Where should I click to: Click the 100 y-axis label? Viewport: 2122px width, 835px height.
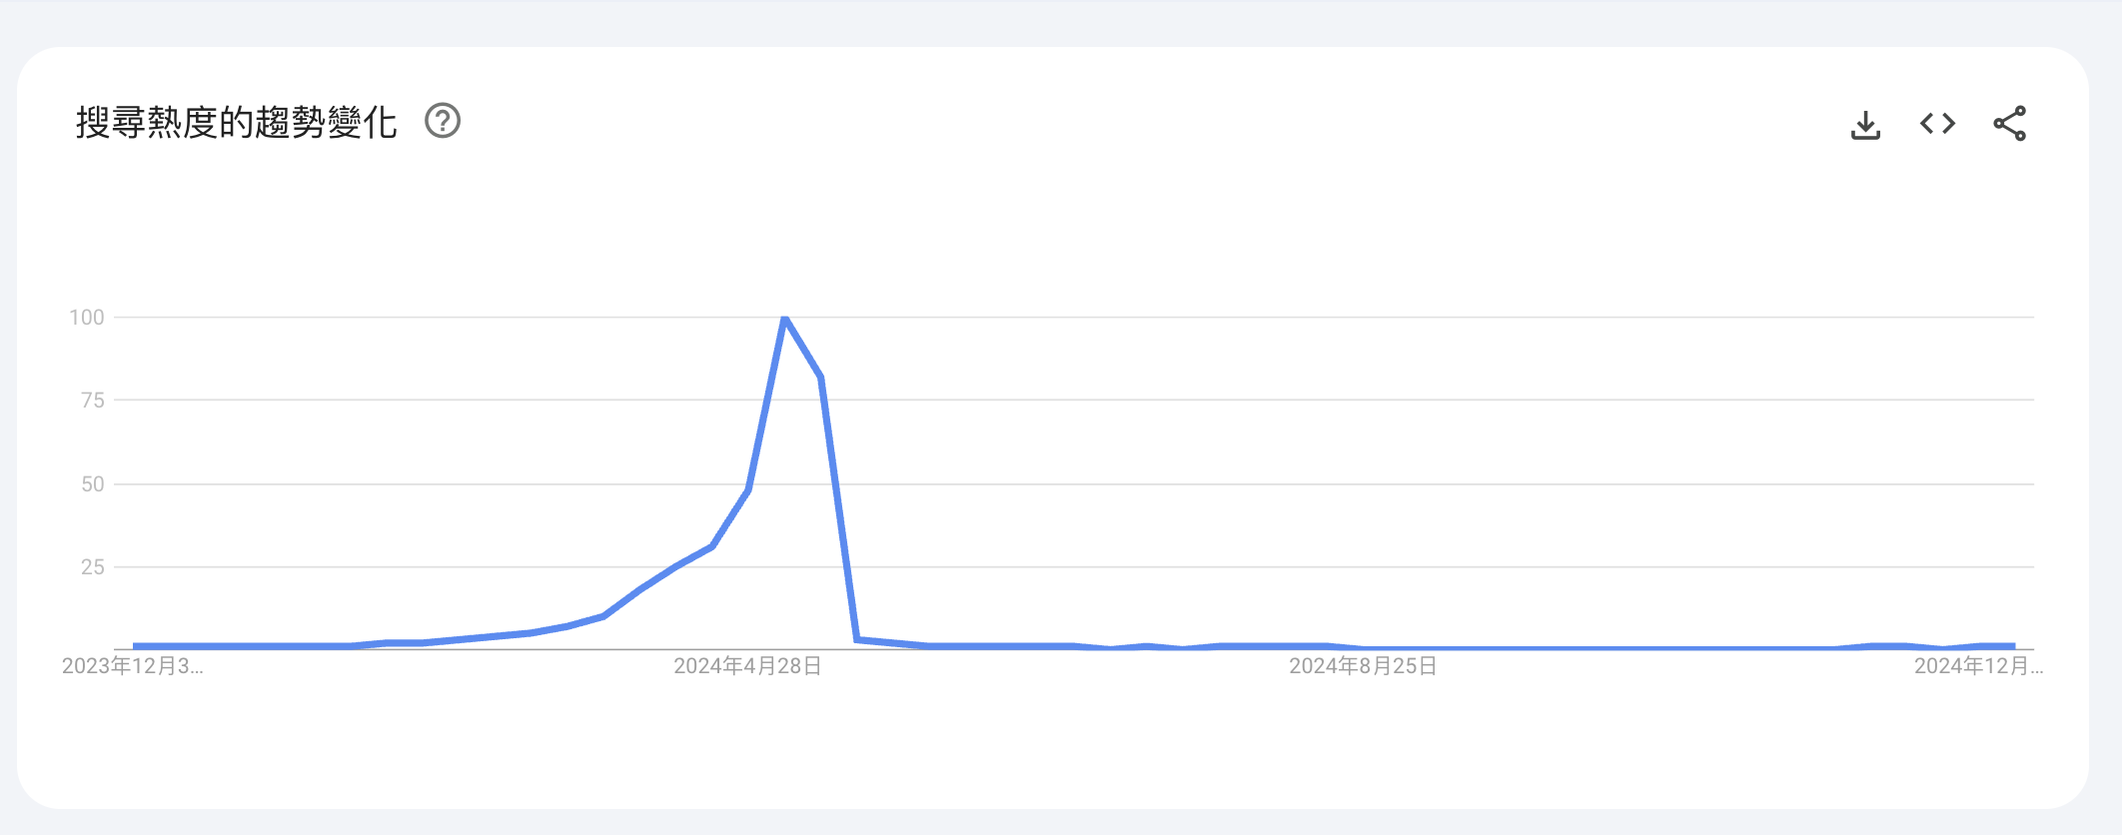click(87, 318)
